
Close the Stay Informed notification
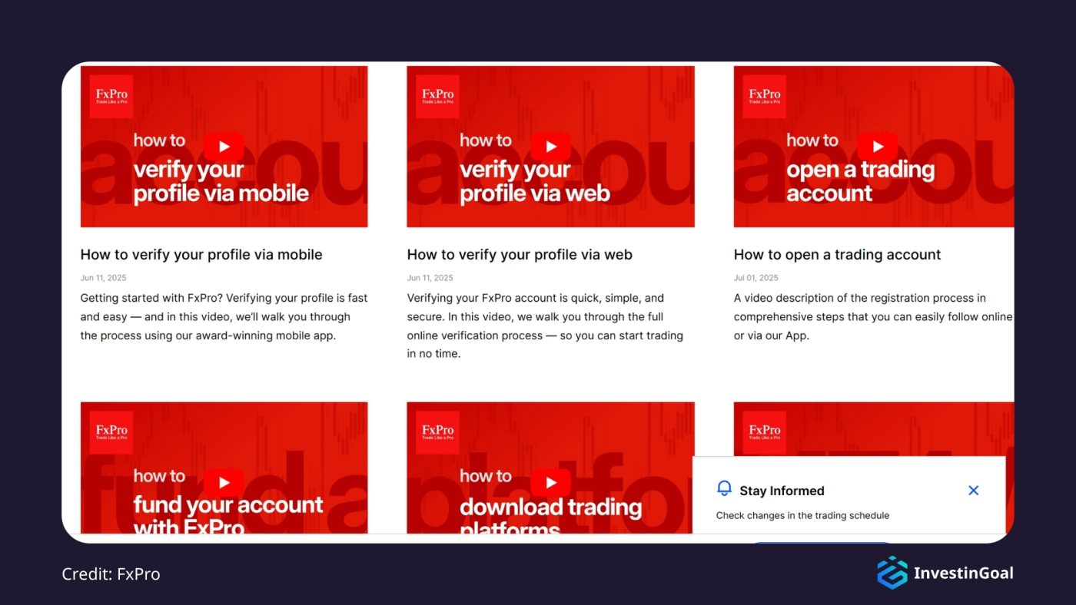pyautogui.click(x=973, y=490)
